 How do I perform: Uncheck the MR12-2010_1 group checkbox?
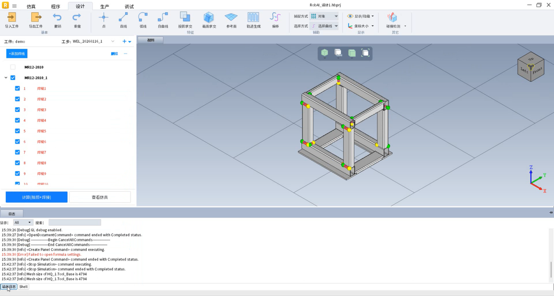(x=13, y=78)
